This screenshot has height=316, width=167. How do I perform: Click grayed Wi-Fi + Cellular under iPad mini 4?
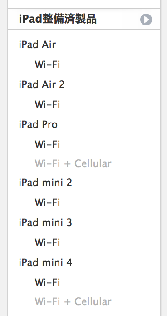point(73,301)
